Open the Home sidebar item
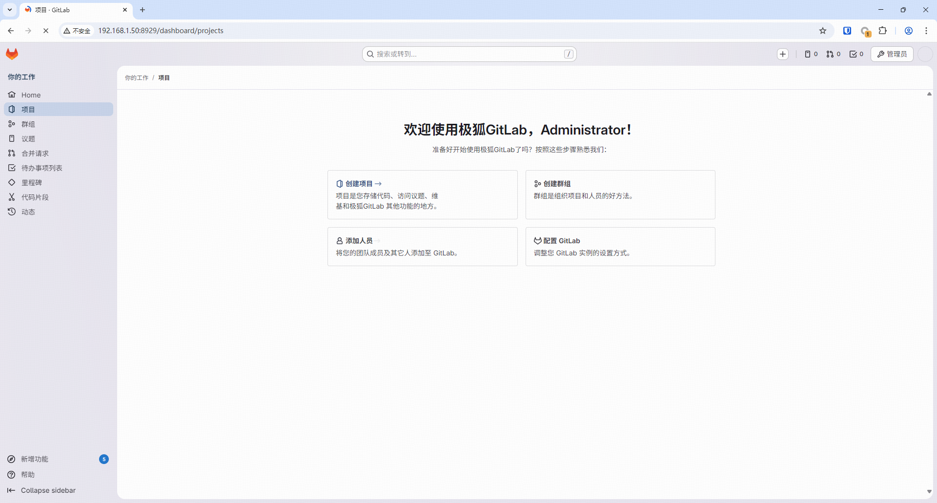Image resolution: width=937 pixels, height=503 pixels. click(59, 95)
